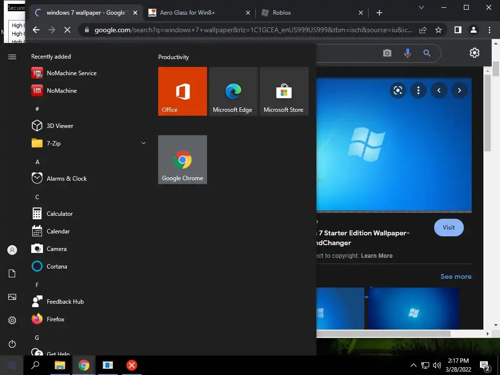The width and height of the screenshot is (500, 375).
Task: Open the Microsoft Edge tile
Action: pos(233,91)
